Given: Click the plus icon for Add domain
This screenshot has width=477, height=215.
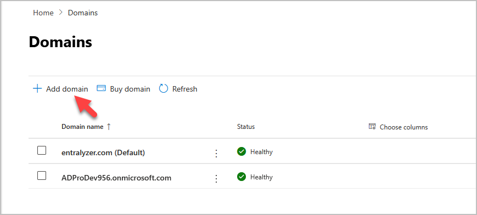Looking at the screenshot, I should [x=37, y=89].
